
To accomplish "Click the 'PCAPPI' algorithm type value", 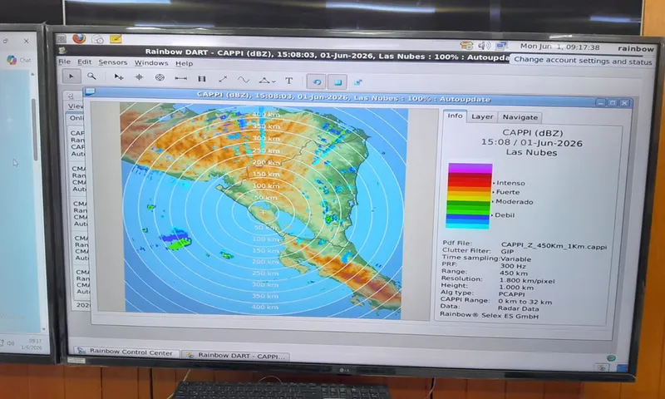I will tap(511, 293).
